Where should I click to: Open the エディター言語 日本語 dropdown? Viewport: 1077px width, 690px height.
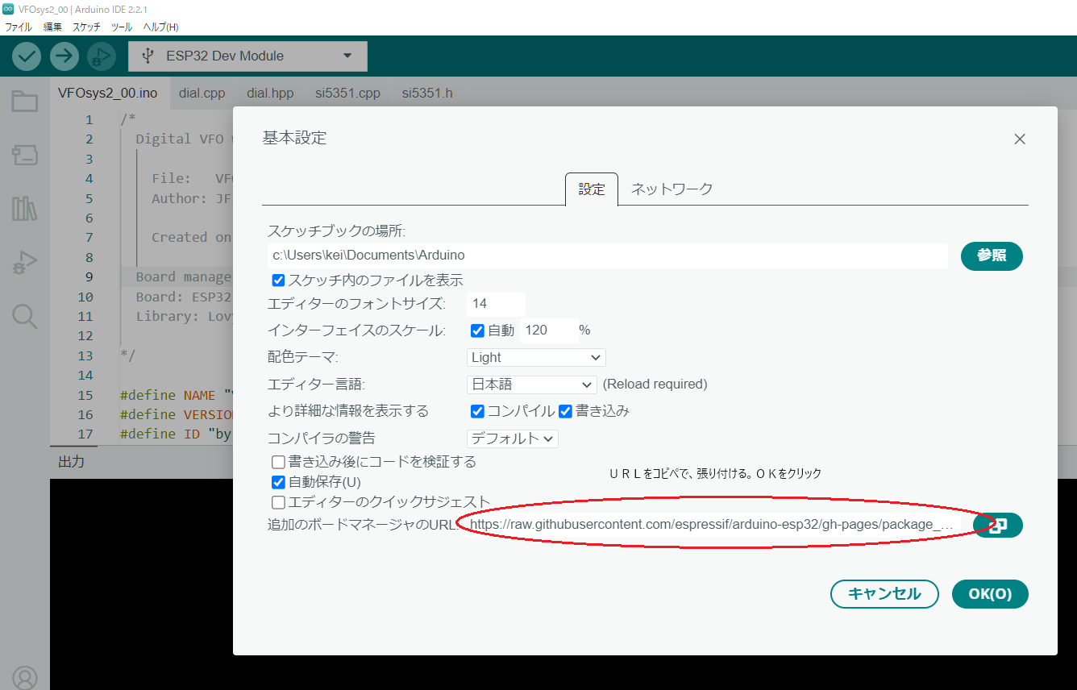click(x=532, y=384)
